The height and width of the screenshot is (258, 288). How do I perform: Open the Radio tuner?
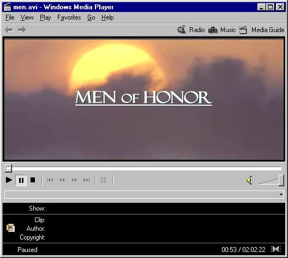click(x=191, y=30)
